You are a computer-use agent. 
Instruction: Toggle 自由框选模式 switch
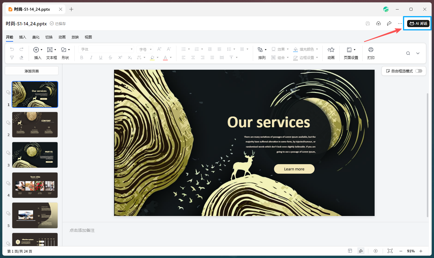pos(419,71)
